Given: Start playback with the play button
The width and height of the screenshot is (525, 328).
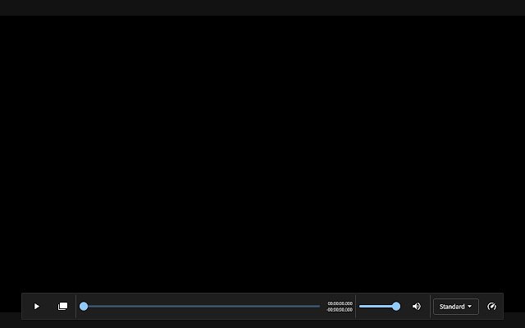Looking at the screenshot, I should [37, 306].
